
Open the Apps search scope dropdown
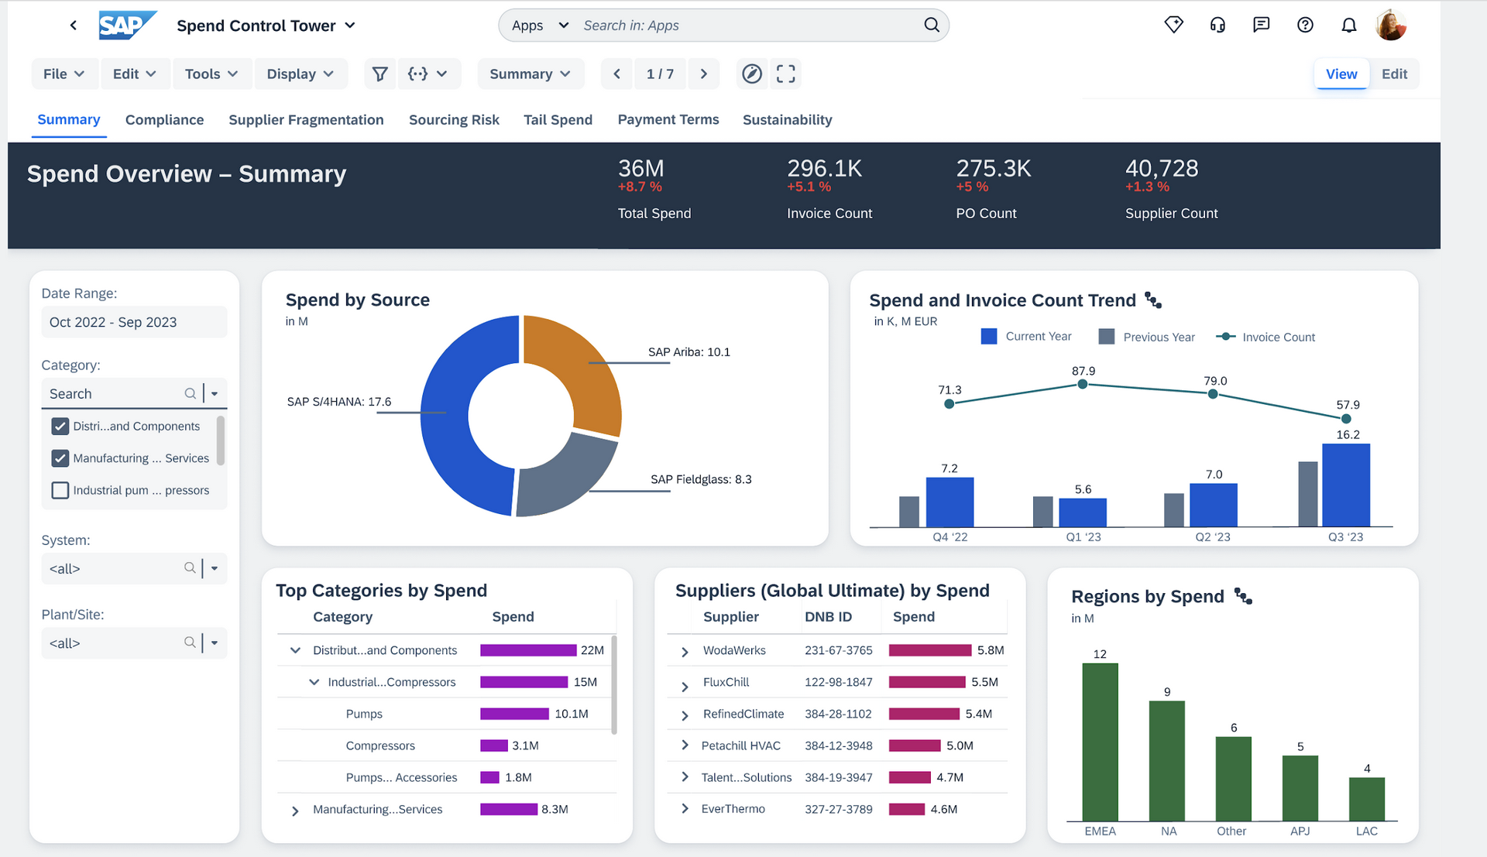click(x=540, y=26)
